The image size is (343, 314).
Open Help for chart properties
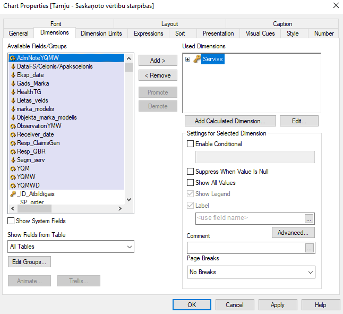tap(321, 305)
